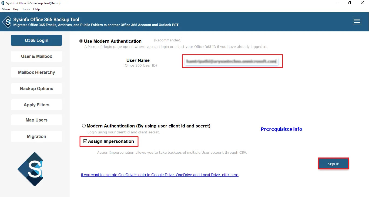Viewport: 369px width, 197px height.
Task: Click the Sysinfo logo in the header
Action: (7, 22)
